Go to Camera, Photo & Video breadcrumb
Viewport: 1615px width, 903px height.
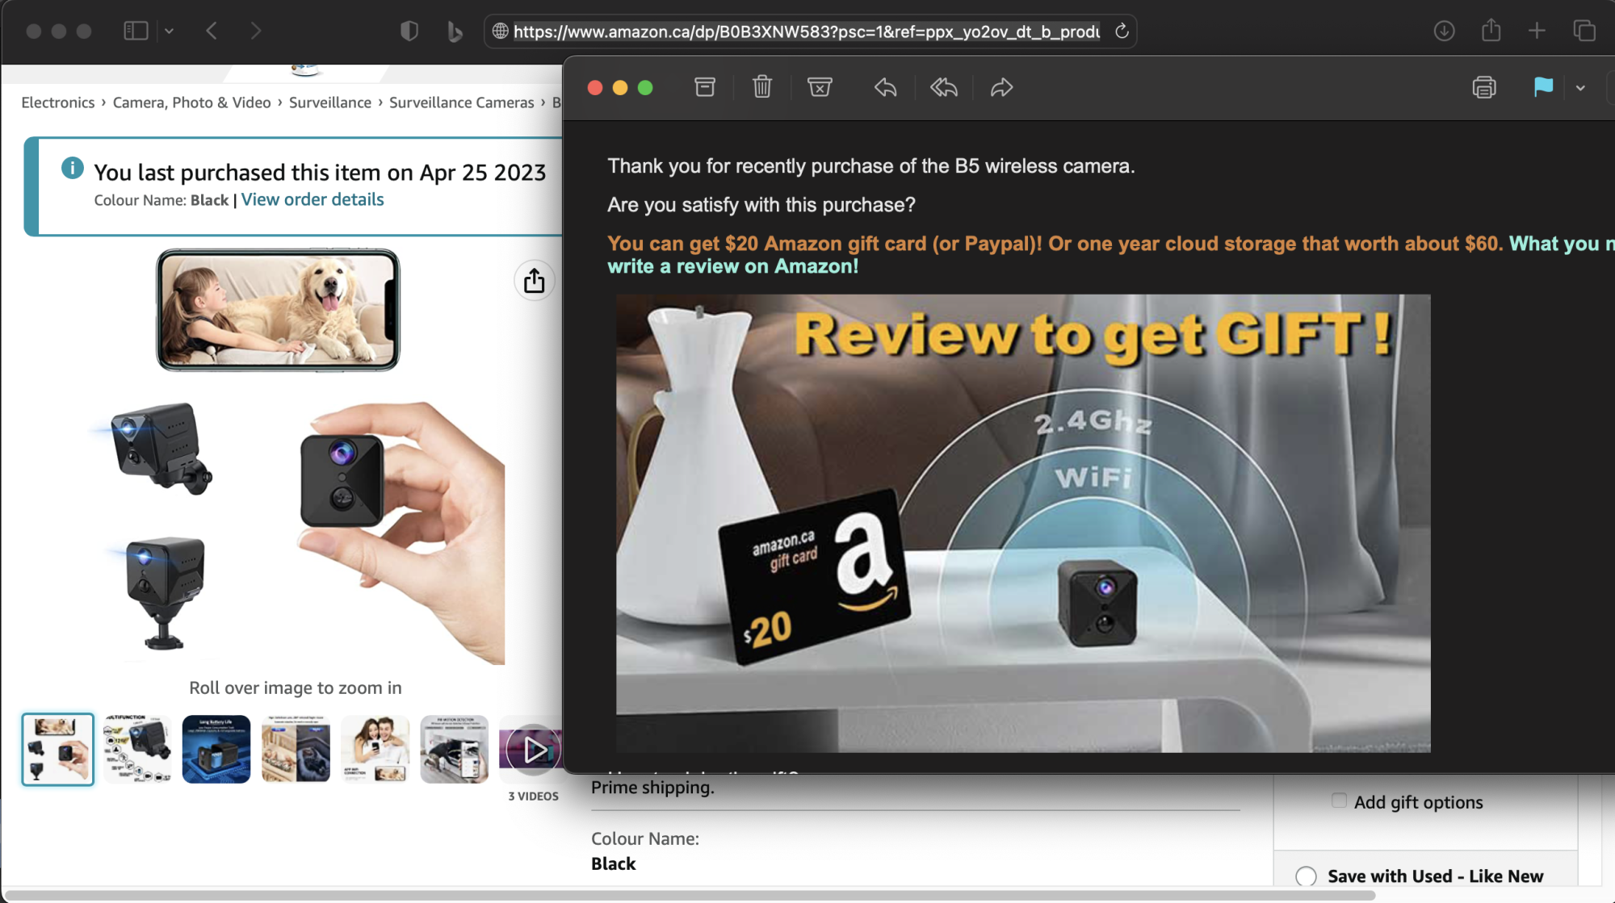point(191,102)
